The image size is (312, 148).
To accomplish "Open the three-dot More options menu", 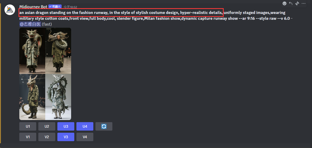I will point(304,3).
